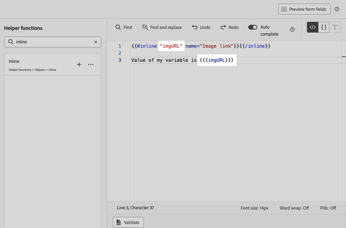
Task: Click the {{{imgURL}}} variable on line 3
Action: pyautogui.click(x=217, y=60)
